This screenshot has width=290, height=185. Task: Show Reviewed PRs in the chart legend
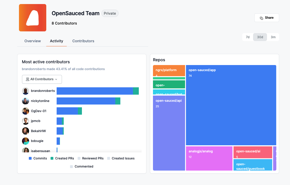pyautogui.click(x=91, y=158)
